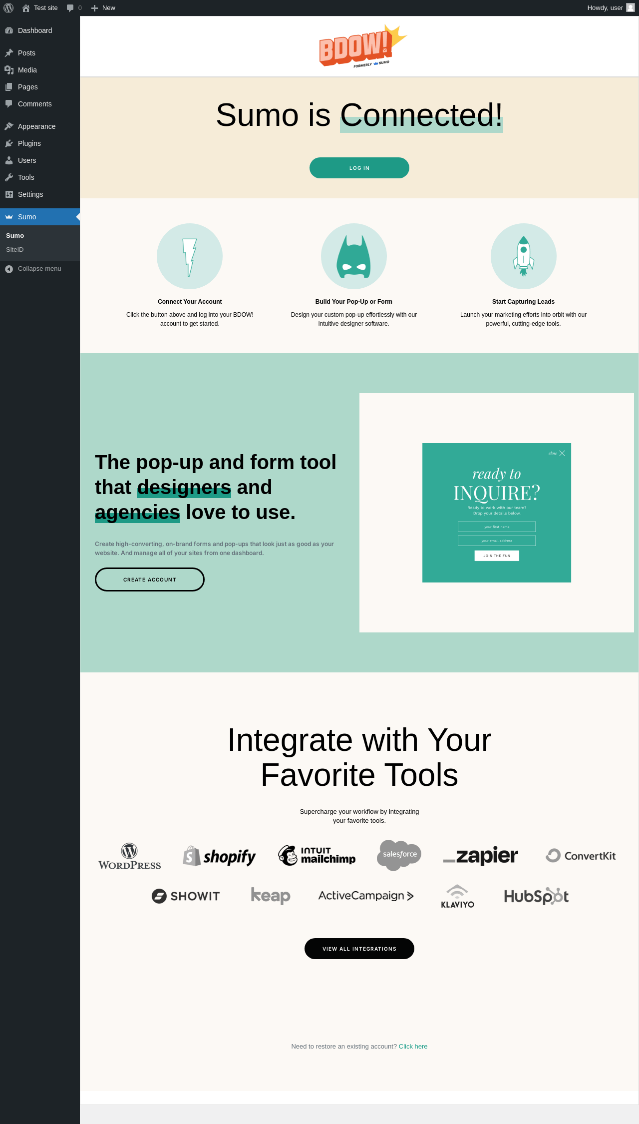Screen dimensions: 639x1124
Task: Click the 'Start Capturing Leads' heading
Action: pyautogui.click(x=523, y=302)
